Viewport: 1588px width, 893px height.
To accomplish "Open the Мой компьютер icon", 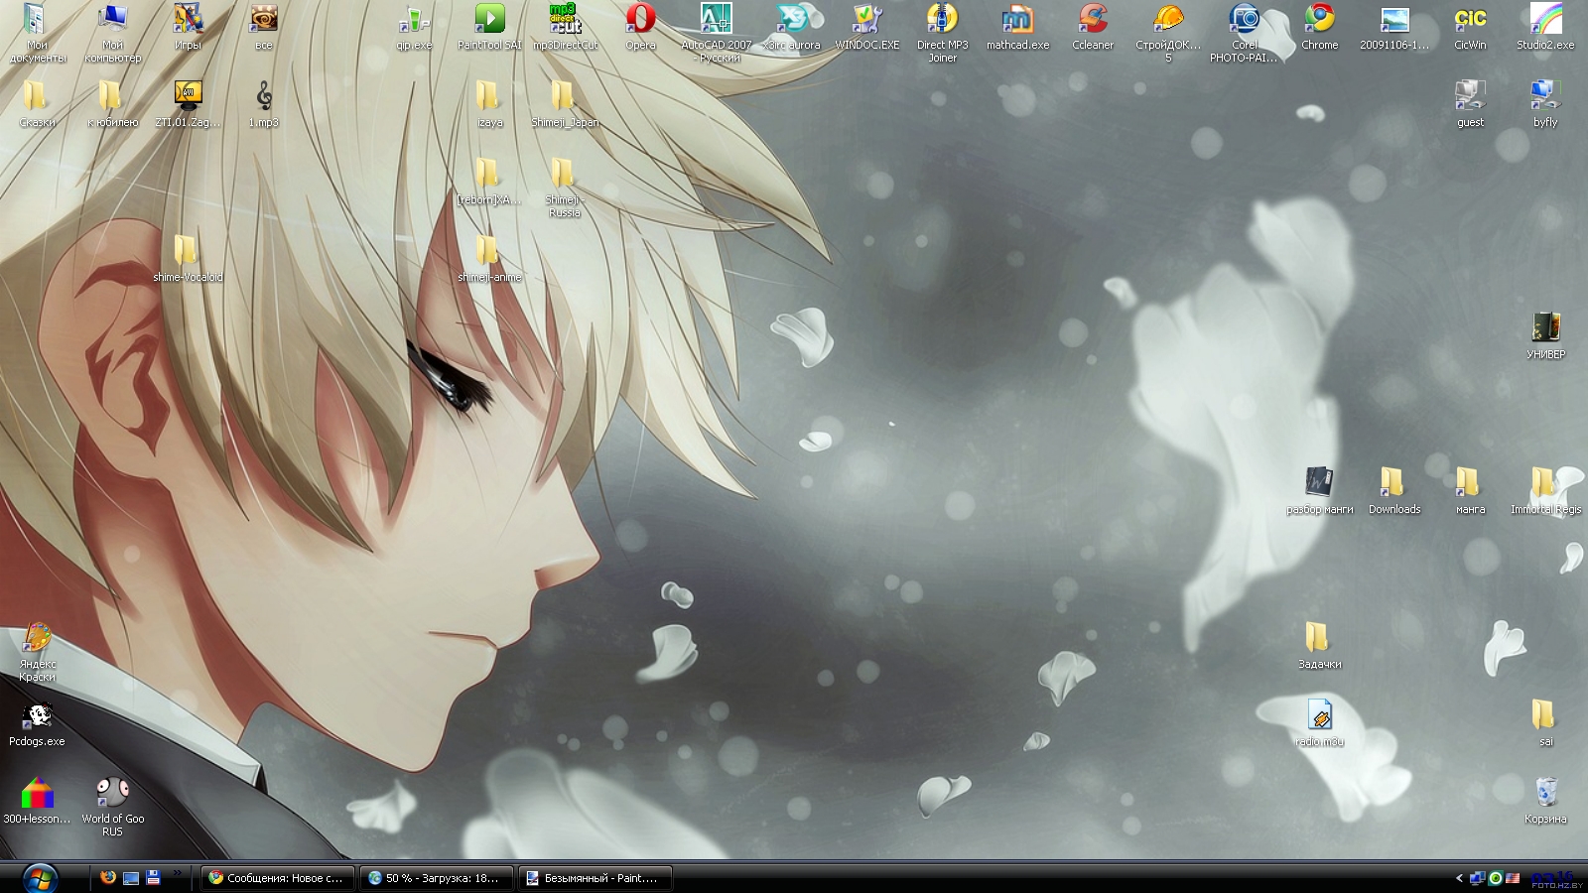I will [112, 33].
